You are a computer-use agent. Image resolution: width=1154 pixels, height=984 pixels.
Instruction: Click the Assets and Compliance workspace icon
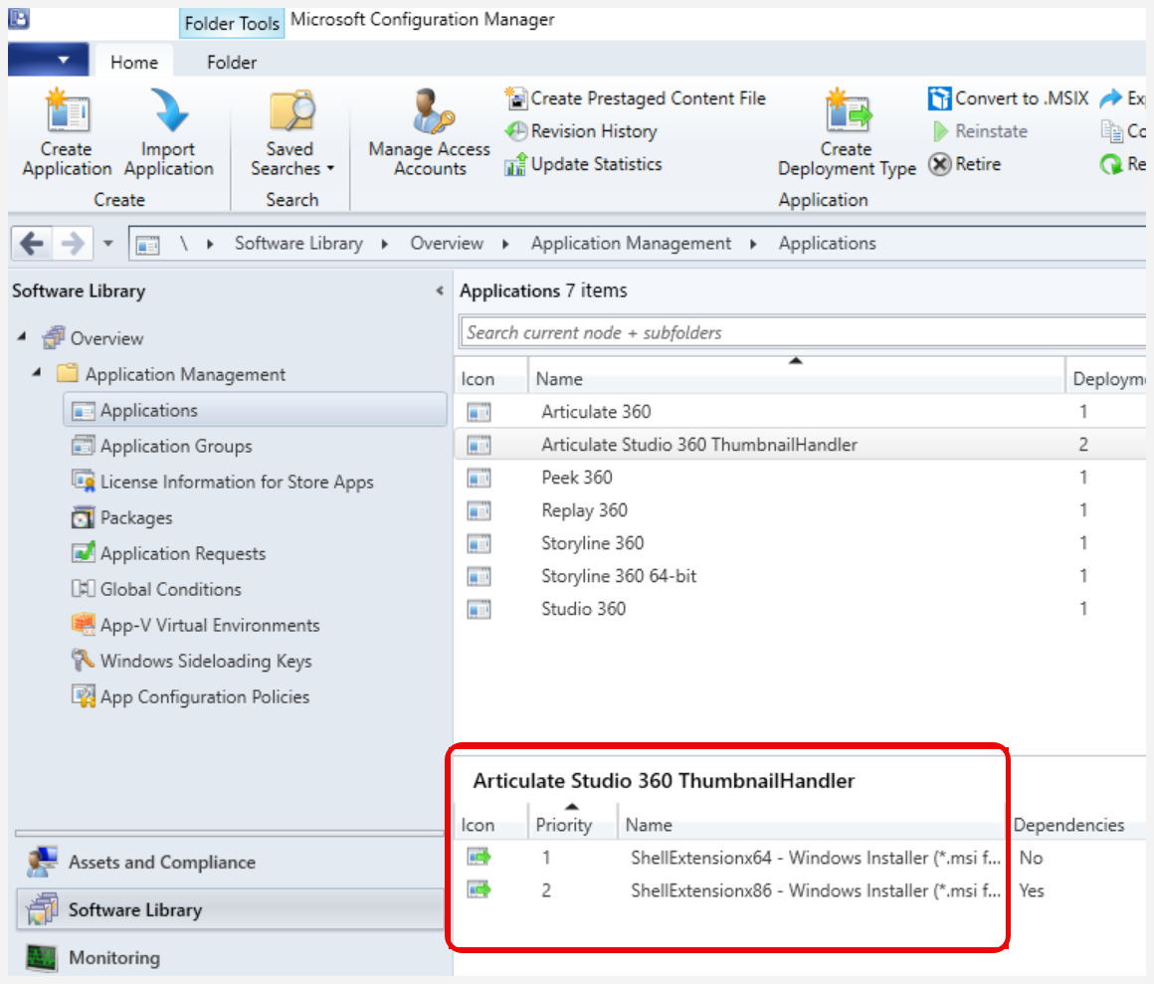click(41, 862)
